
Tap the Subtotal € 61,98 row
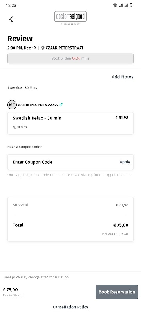pyautogui.click(x=70, y=205)
